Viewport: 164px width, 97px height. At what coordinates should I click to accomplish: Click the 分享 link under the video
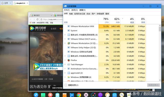46,79
